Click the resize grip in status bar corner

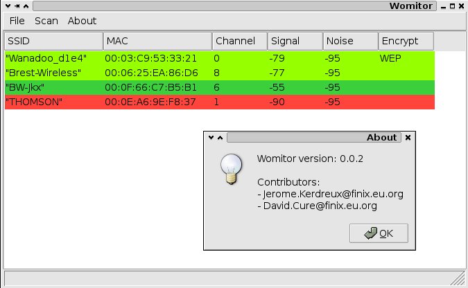[458, 279]
